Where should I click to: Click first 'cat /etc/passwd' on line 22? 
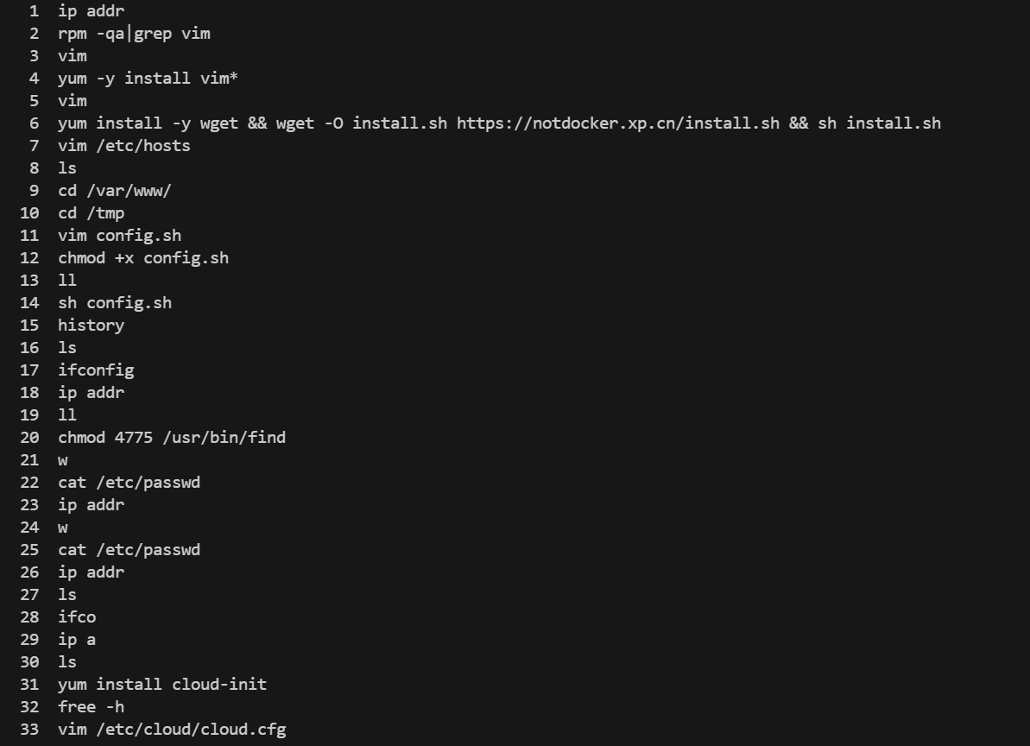129,483
